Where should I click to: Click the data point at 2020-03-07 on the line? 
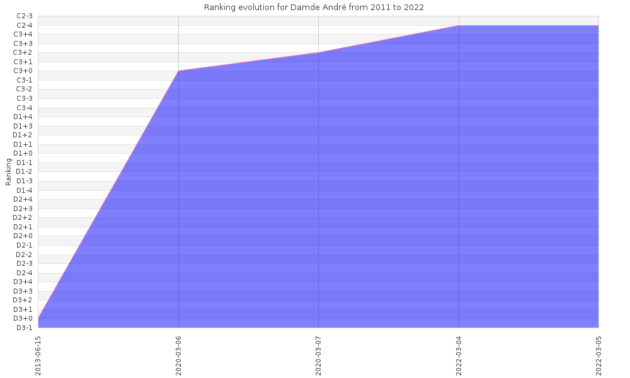pyautogui.click(x=318, y=52)
